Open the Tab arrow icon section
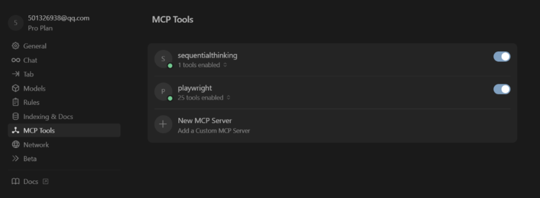 [16, 74]
